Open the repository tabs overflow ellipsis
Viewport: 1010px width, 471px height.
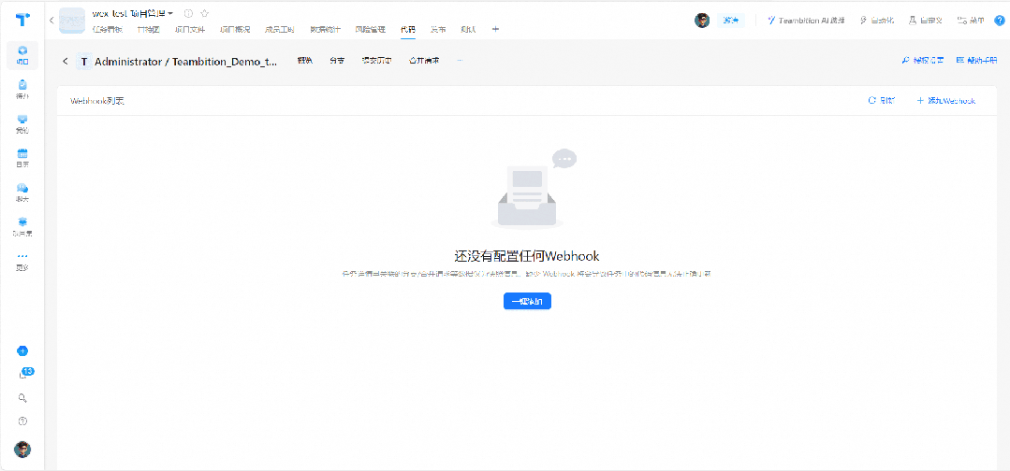pos(459,61)
